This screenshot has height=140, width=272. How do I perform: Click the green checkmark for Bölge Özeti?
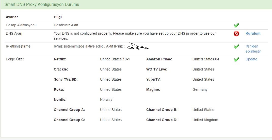click(x=236, y=59)
